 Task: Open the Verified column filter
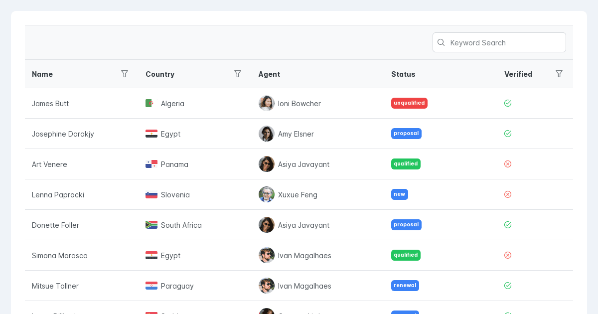pos(559,74)
